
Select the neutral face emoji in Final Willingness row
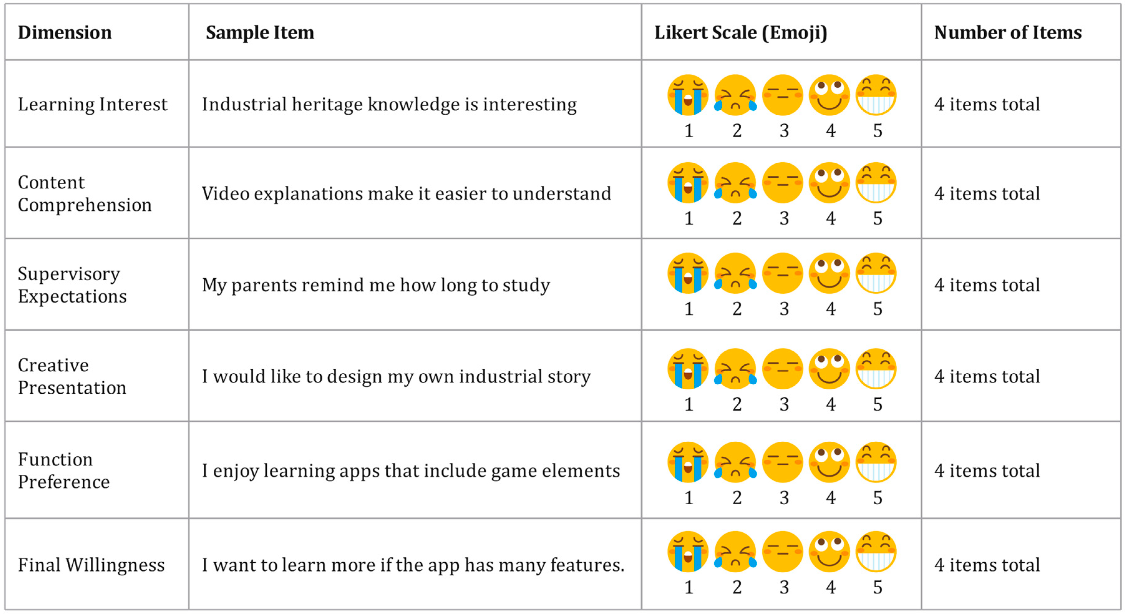[782, 551]
